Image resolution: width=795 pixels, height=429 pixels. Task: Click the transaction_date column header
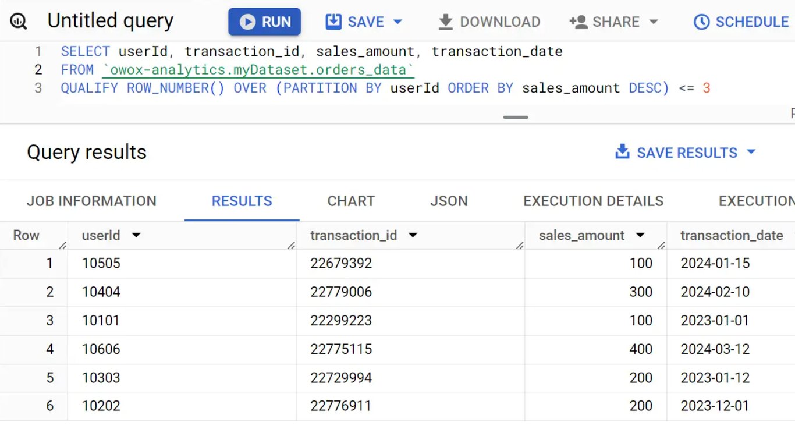pos(732,236)
